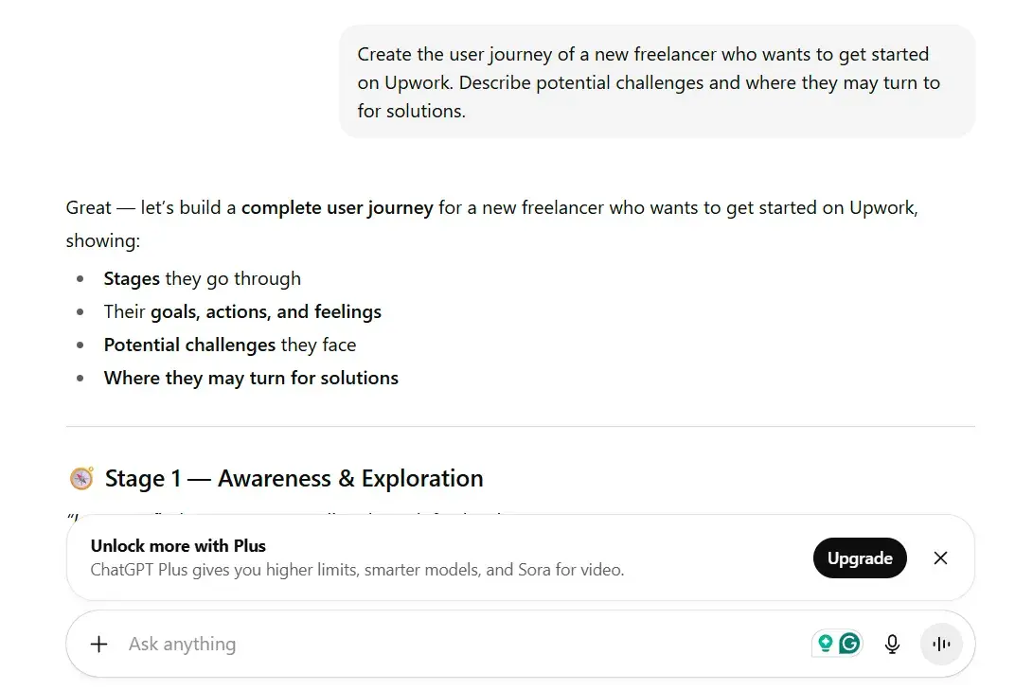
Task: Click the Grammarly G icon
Action: tap(847, 643)
